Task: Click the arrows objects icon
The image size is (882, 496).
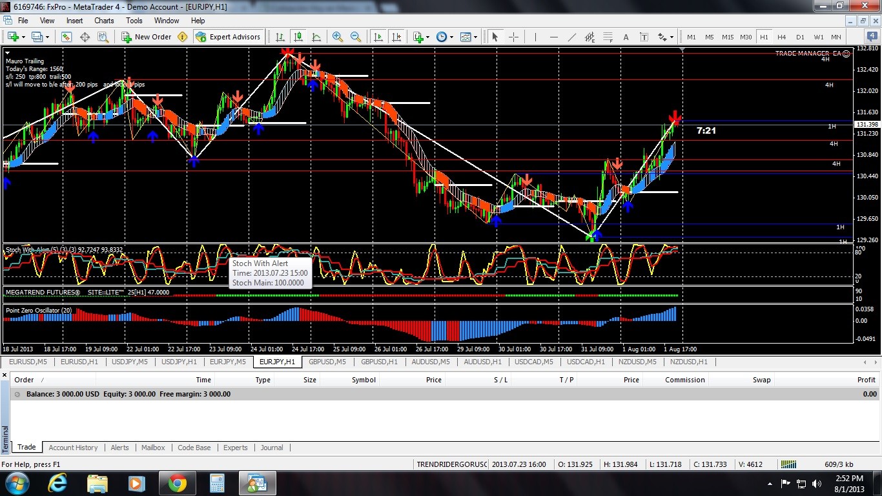Action: (662, 37)
